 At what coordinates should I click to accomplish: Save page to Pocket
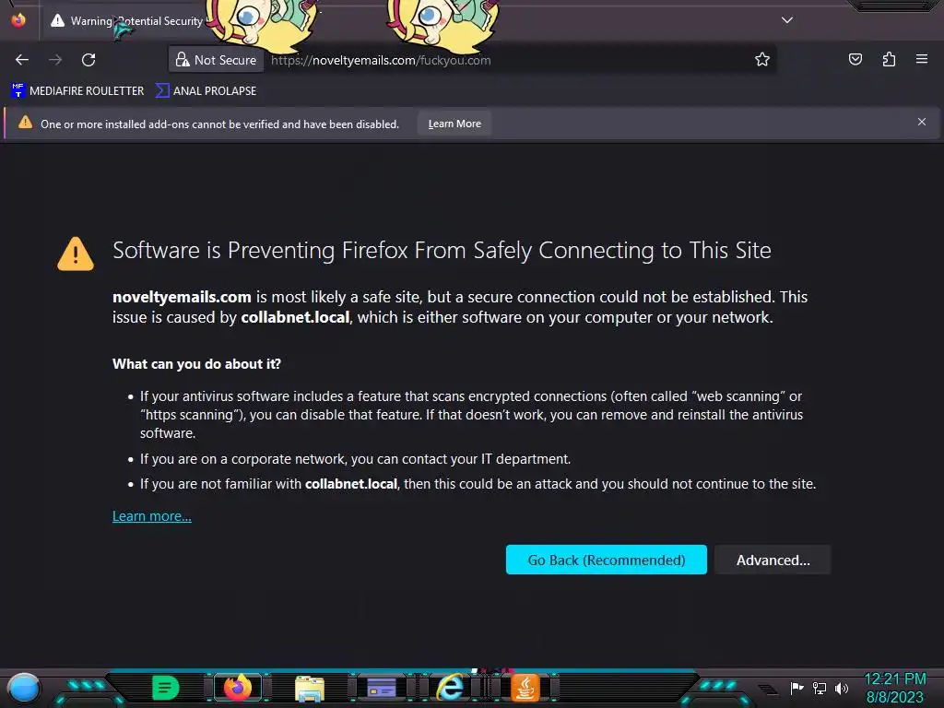[x=855, y=59]
